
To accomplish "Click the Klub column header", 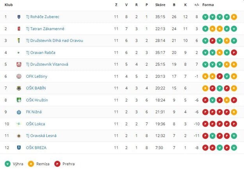I will click(8, 5).
